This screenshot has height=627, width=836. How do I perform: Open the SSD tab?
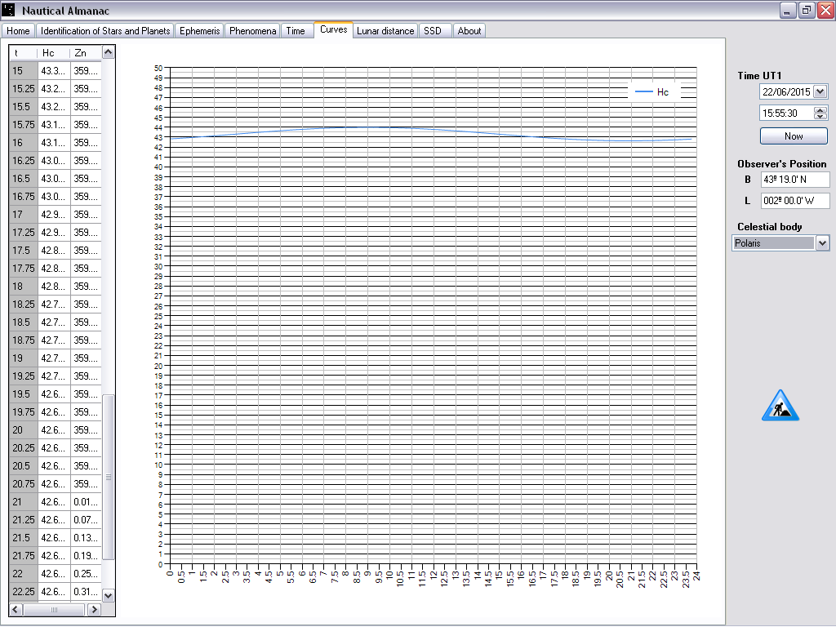(432, 31)
